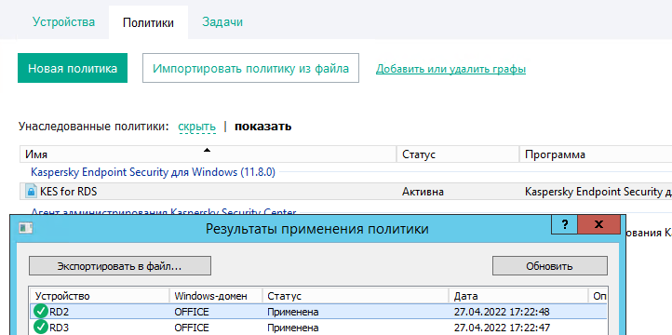
Task: Click the Применена status for RD3
Action: 292,328
